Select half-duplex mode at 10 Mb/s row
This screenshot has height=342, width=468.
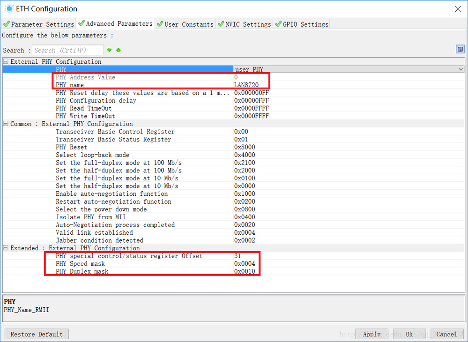click(x=234, y=186)
